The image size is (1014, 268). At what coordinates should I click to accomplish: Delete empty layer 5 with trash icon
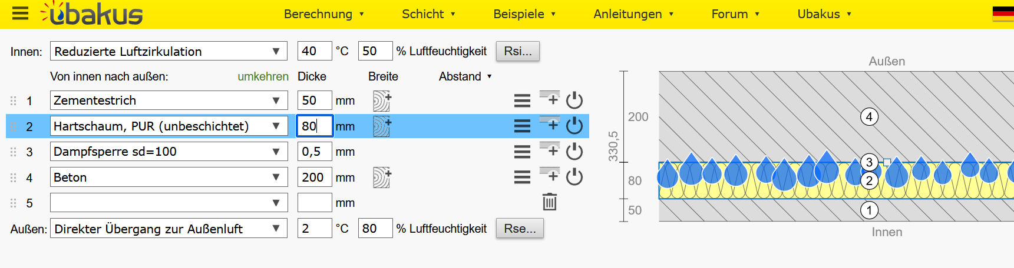[x=549, y=202]
